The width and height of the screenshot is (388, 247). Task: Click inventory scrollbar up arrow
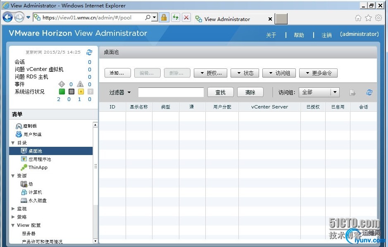click(x=95, y=125)
